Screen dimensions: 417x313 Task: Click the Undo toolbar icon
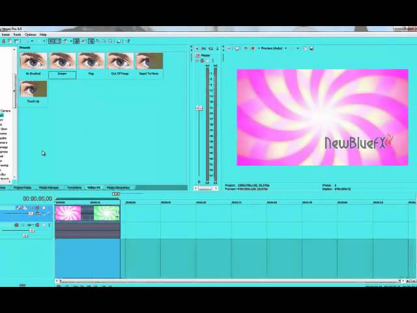coord(26,41)
